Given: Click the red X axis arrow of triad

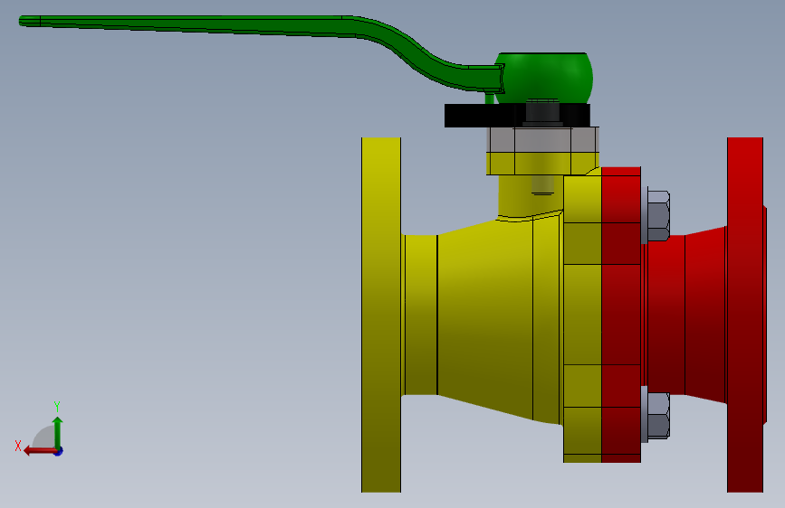Looking at the screenshot, I should (40, 451).
